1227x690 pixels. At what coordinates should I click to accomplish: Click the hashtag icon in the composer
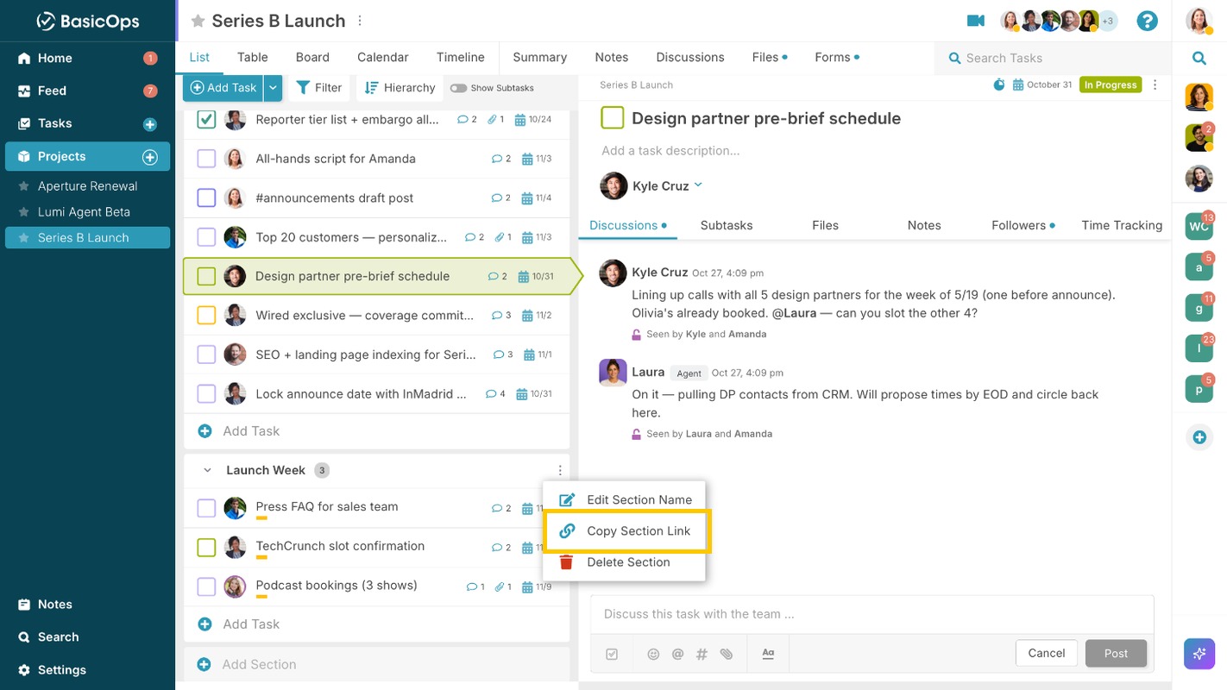click(702, 654)
